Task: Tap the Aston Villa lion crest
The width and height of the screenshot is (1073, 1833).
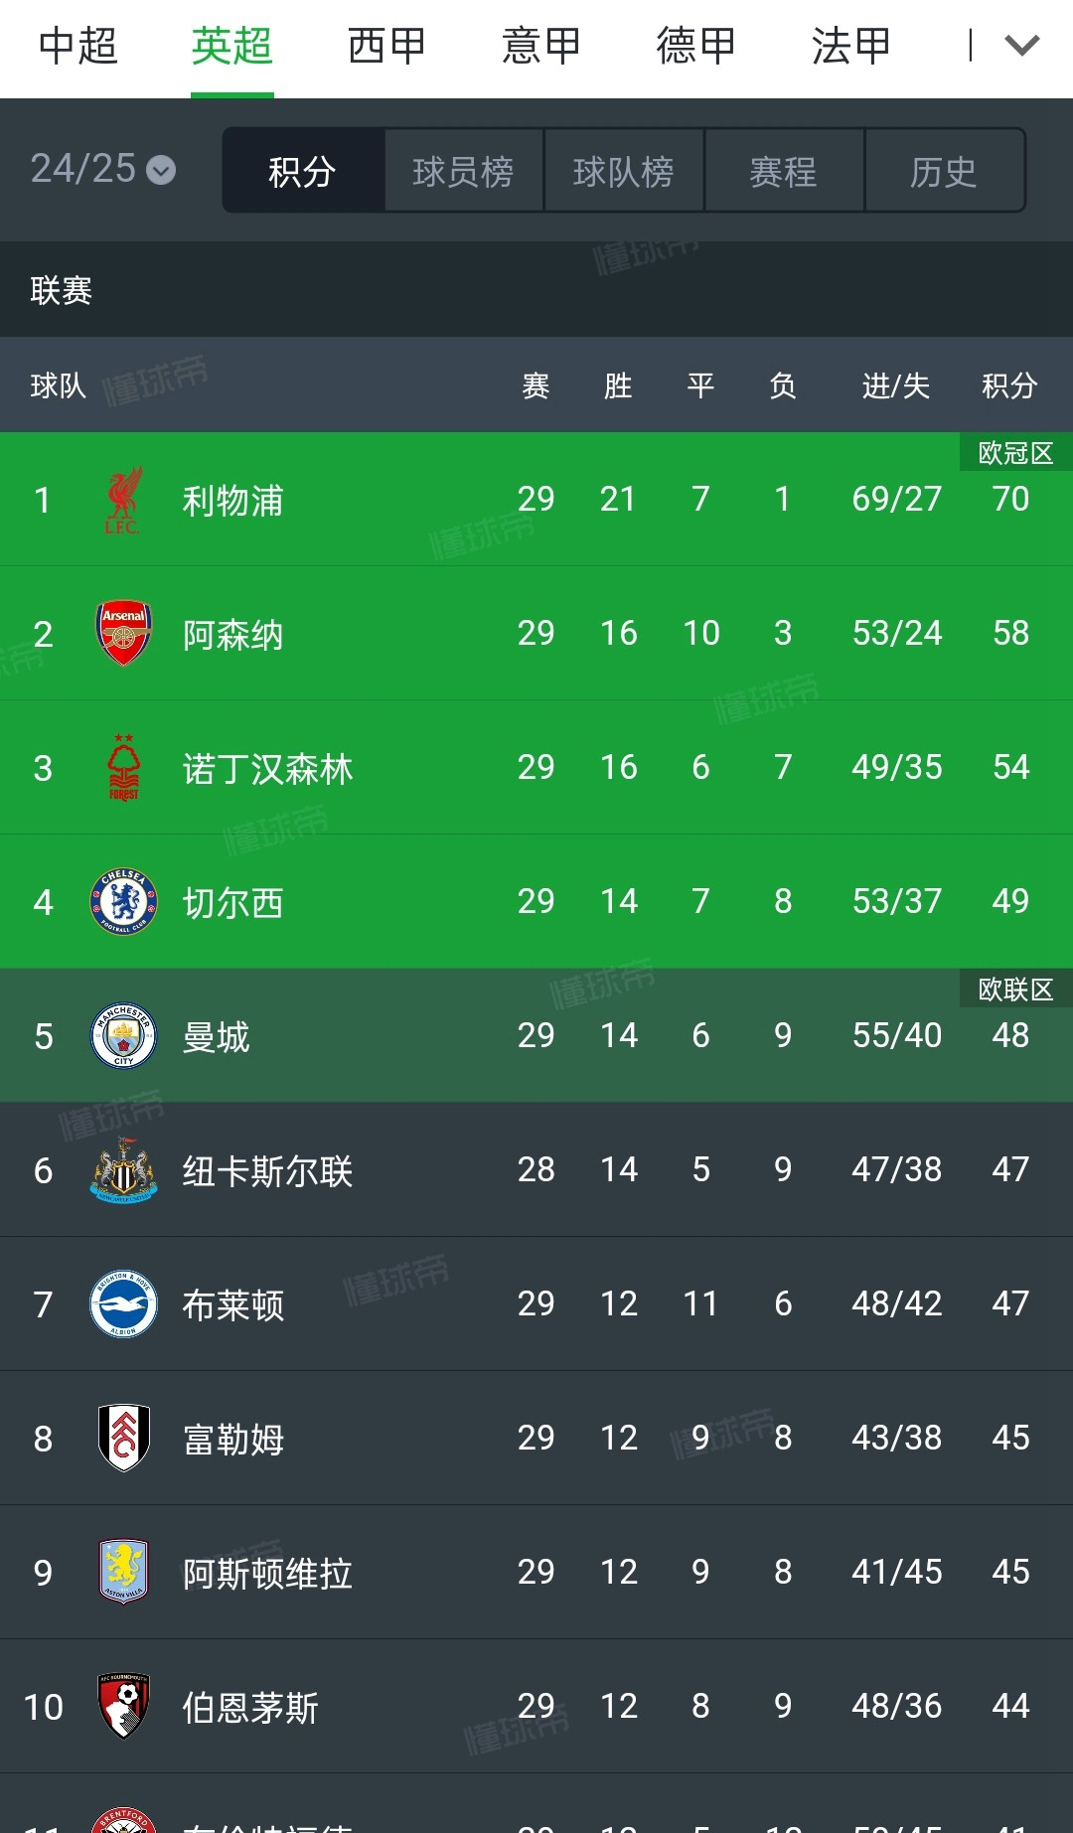Action: coord(123,1572)
